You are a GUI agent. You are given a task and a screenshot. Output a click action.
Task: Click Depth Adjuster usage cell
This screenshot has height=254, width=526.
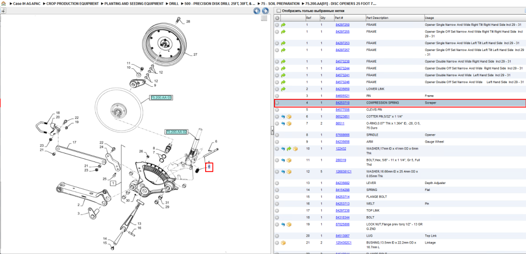(435, 183)
